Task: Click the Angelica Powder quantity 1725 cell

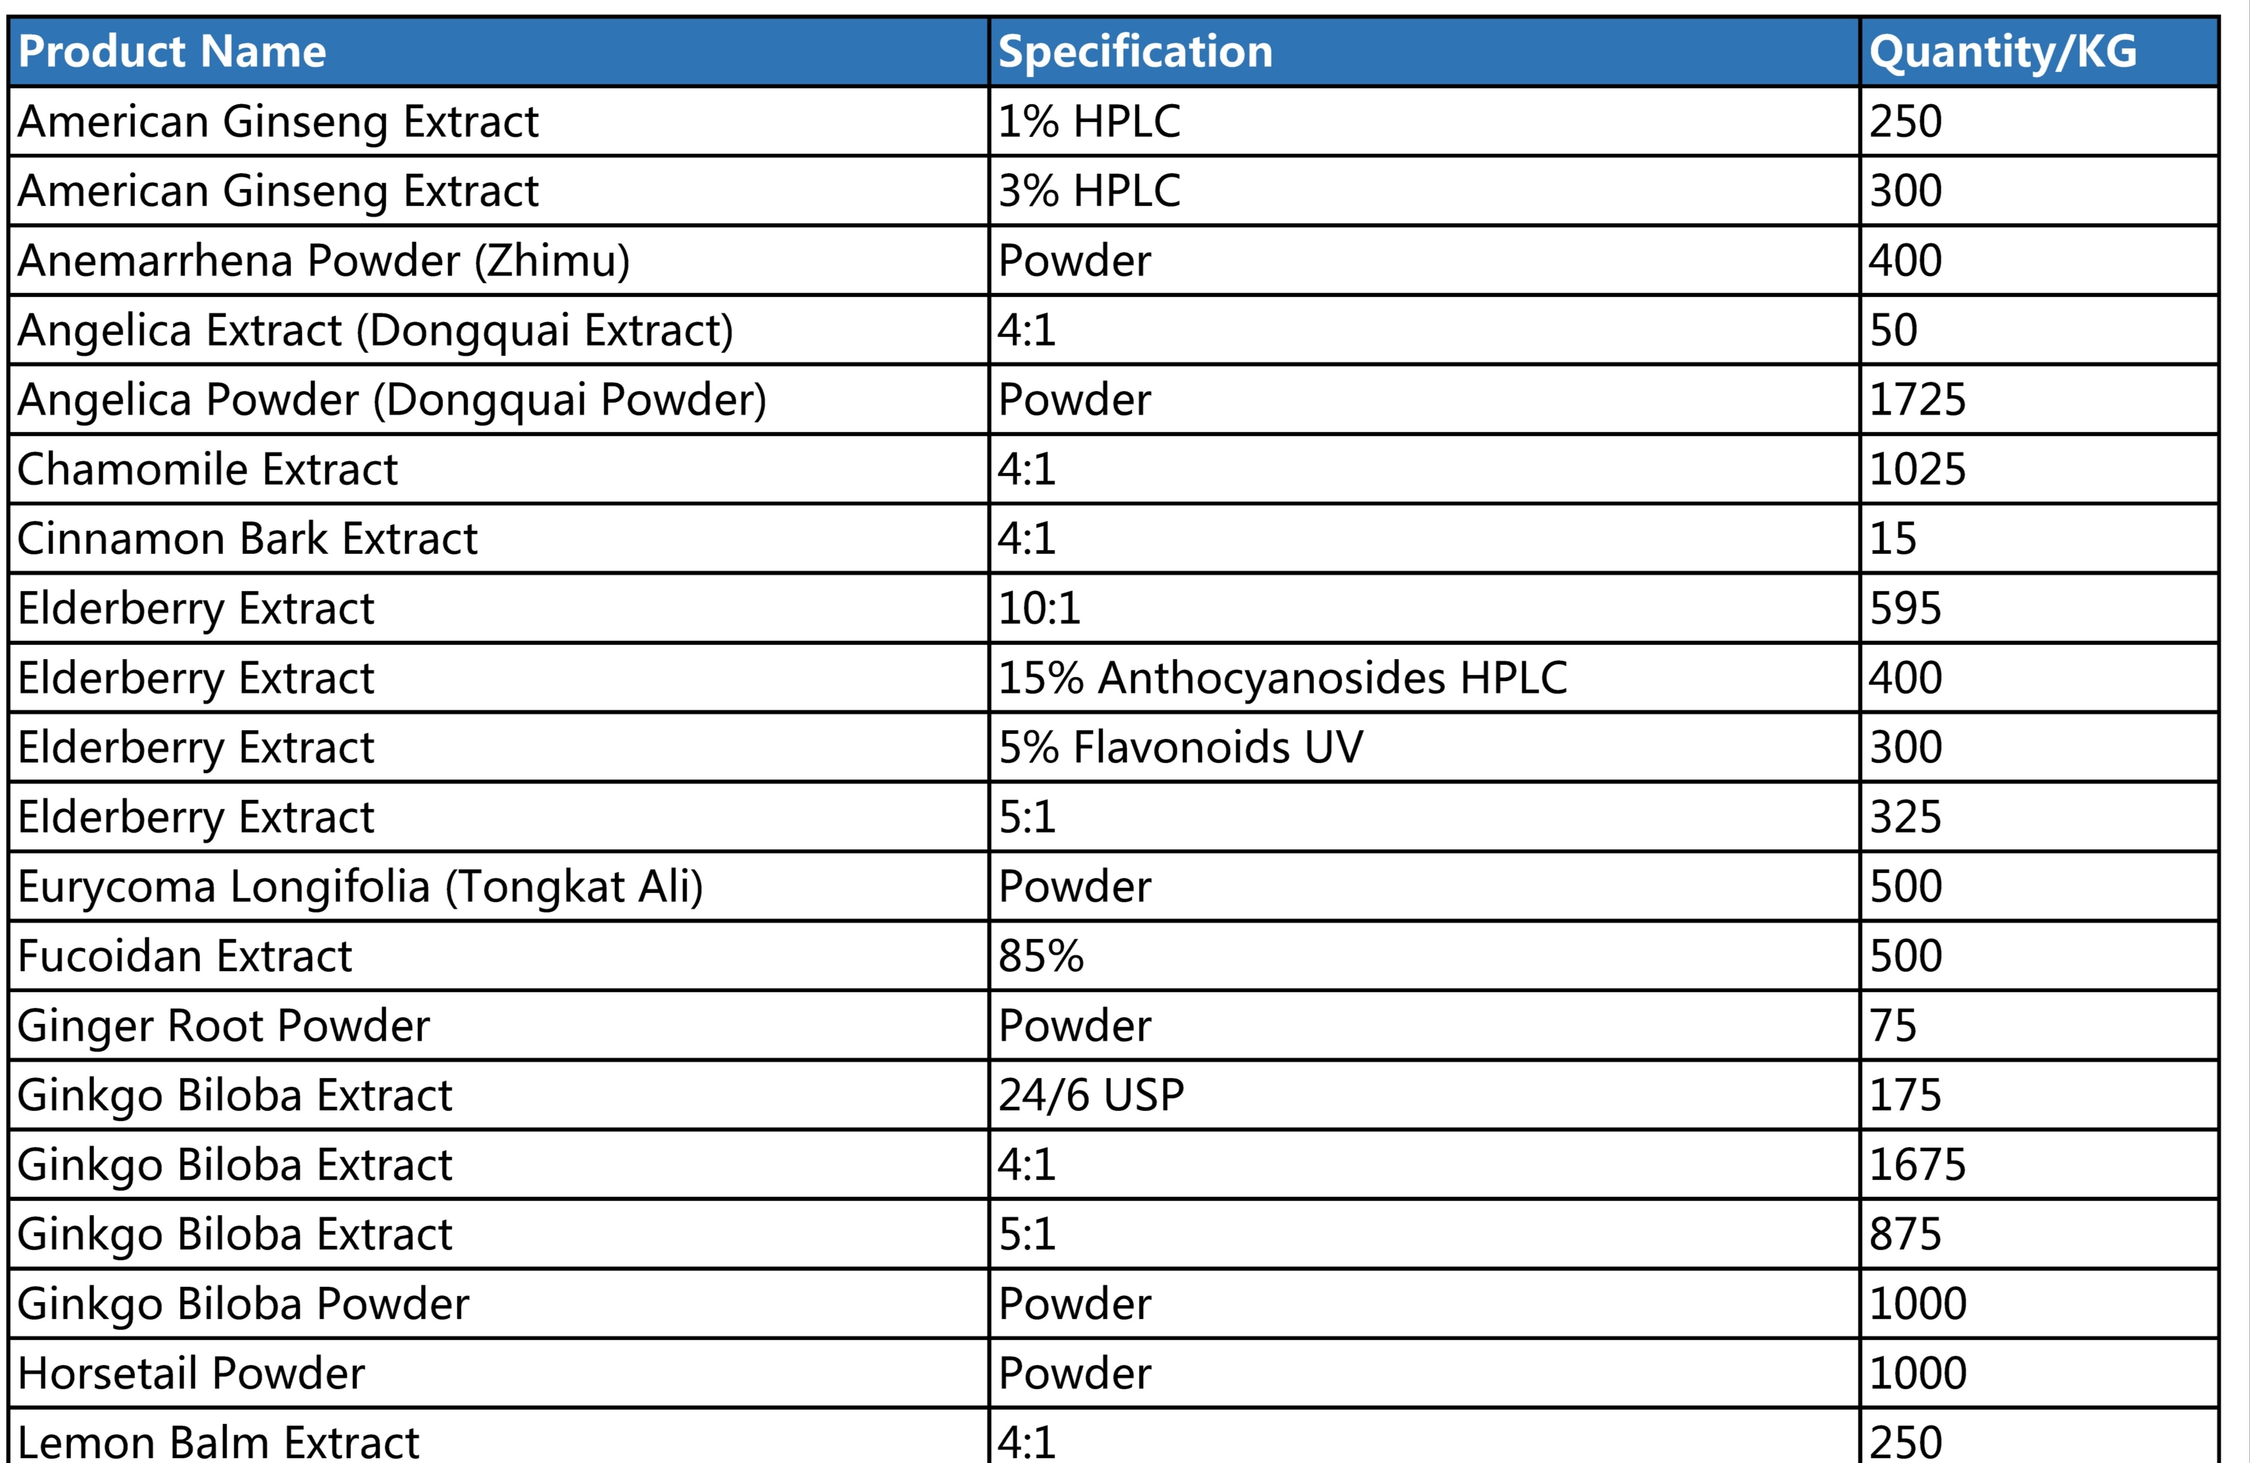Action: (2039, 399)
